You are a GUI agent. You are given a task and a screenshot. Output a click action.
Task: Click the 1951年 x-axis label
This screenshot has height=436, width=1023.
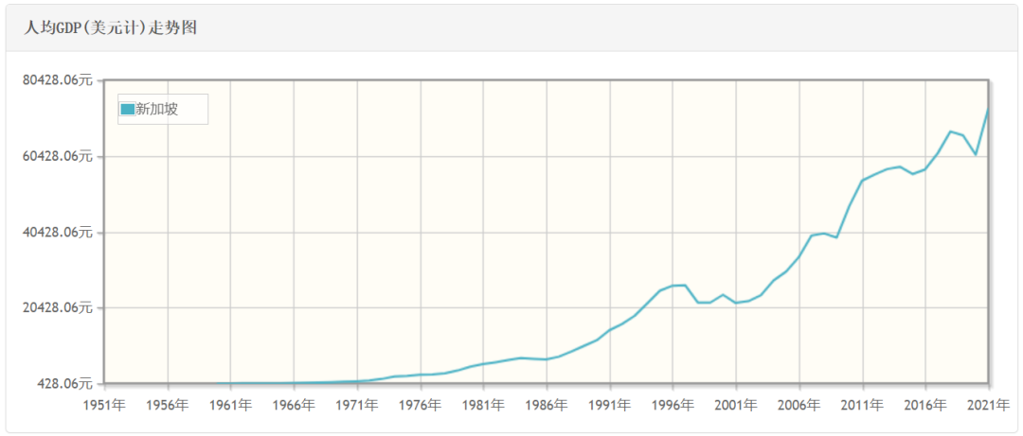tap(104, 406)
